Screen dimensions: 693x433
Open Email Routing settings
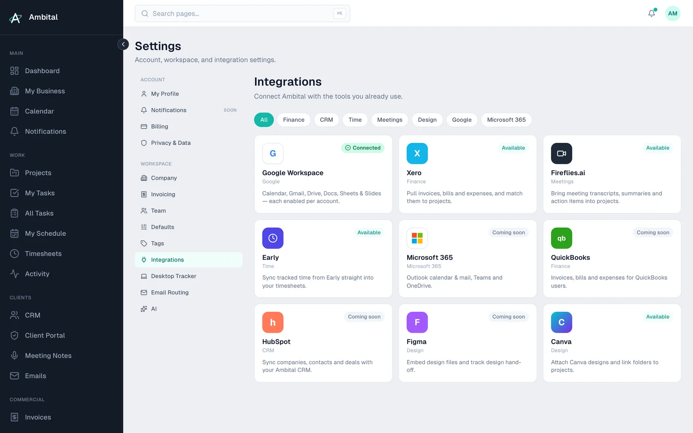click(x=188, y=293)
